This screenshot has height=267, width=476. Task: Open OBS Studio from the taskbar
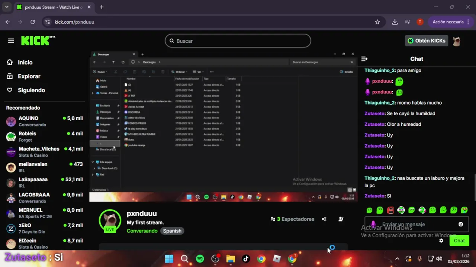[x=215, y=259]
